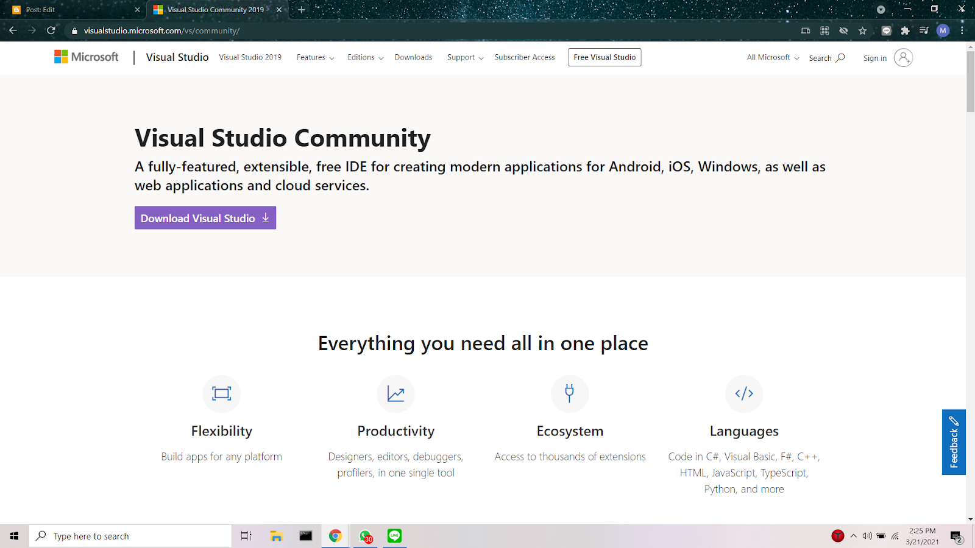975x548 pixels.
Task: Click the browser forward arrow
Action: point(32,30)
